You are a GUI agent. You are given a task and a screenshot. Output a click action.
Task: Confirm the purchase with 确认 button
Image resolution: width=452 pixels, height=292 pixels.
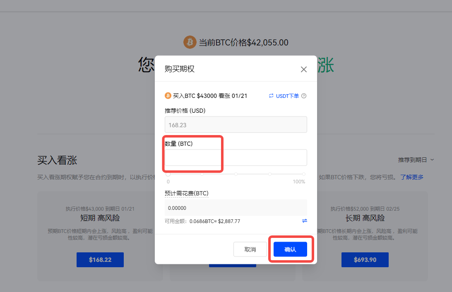[x=290, y=249]
